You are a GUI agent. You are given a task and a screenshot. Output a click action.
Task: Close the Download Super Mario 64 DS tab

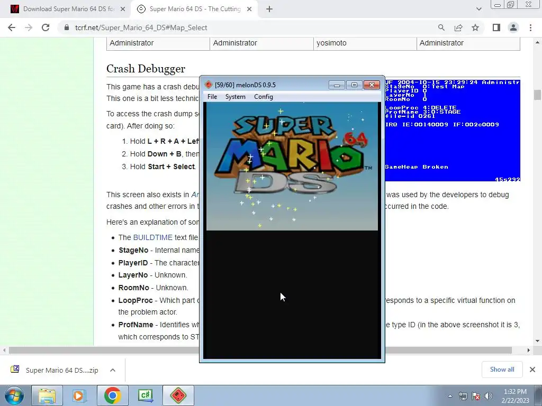point(122,10)
